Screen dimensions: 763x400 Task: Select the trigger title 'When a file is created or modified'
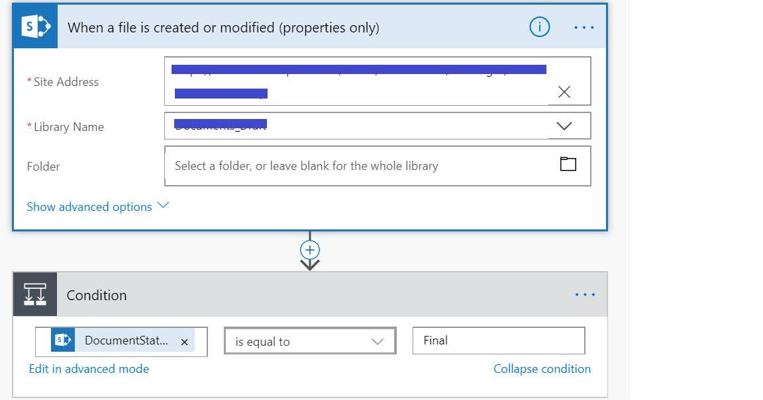point(223,27)
